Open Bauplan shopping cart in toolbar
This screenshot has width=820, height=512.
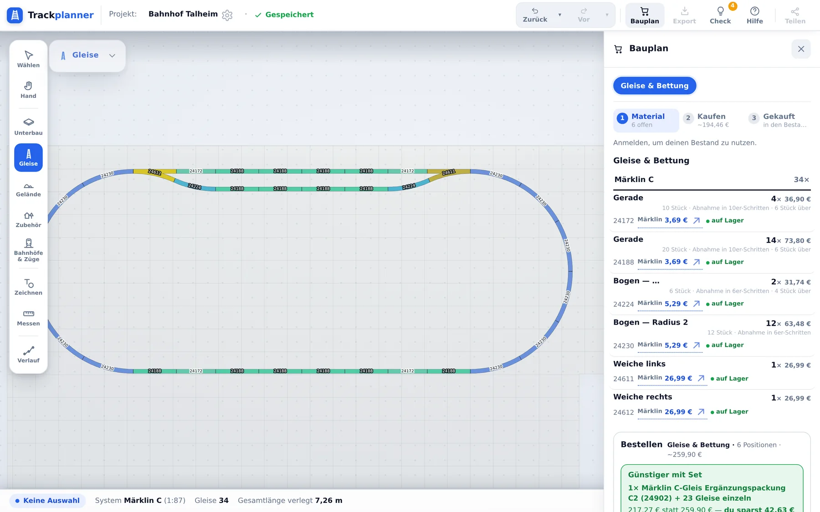pyautogui.click(x=645, y=15)
